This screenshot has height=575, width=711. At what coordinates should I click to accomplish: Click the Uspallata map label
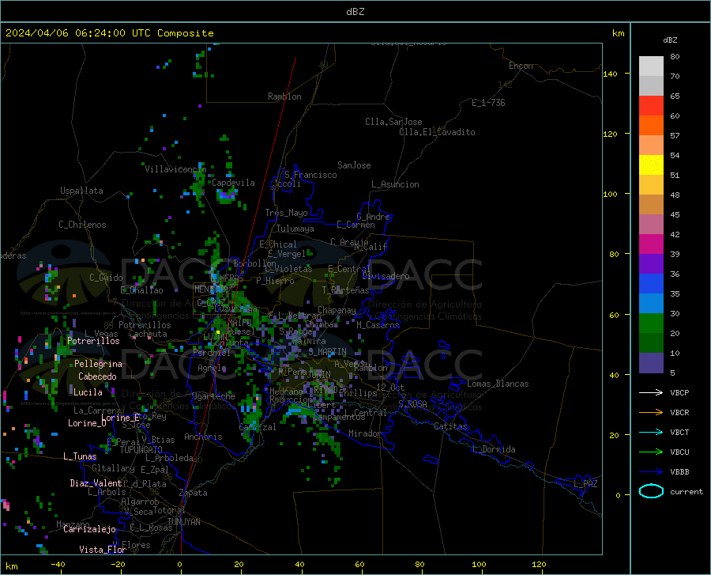point(81,191)
